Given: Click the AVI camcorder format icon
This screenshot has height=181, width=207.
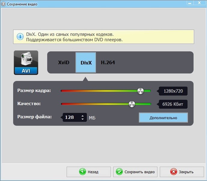Looking at the screenshot, I should tap(26, 62).
